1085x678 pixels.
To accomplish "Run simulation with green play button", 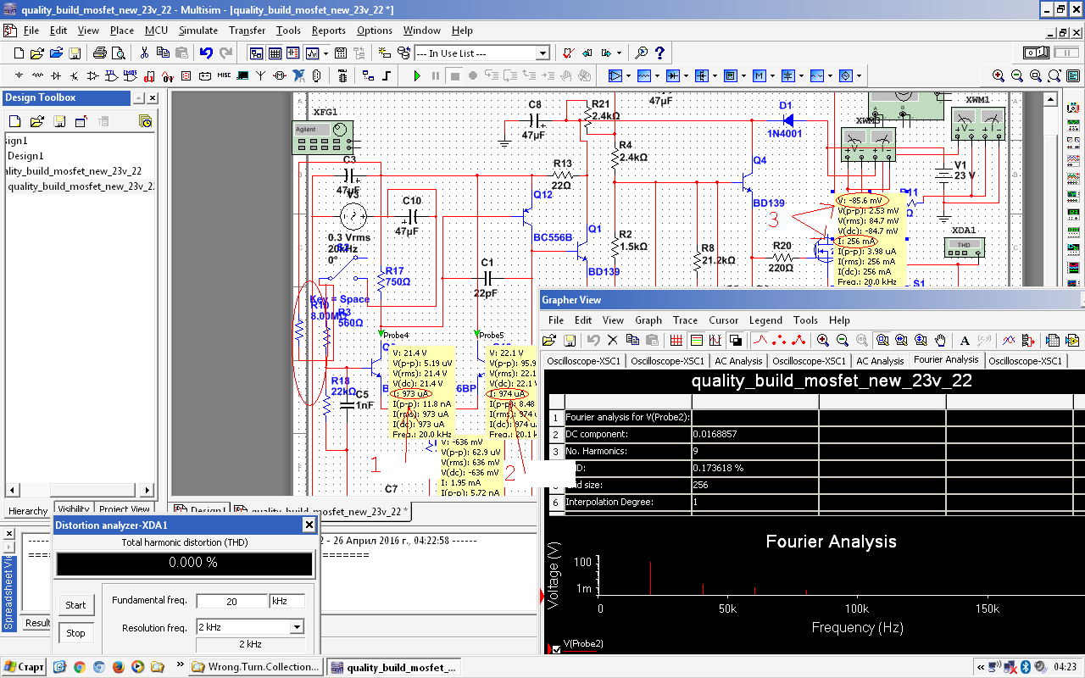I will [417, 75].
